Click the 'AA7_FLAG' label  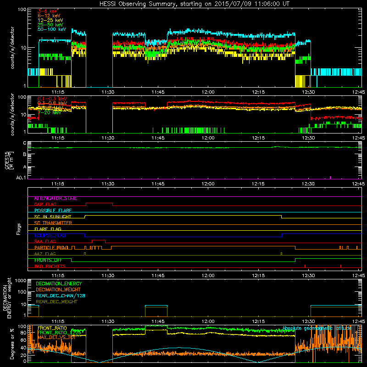(45, 254)
